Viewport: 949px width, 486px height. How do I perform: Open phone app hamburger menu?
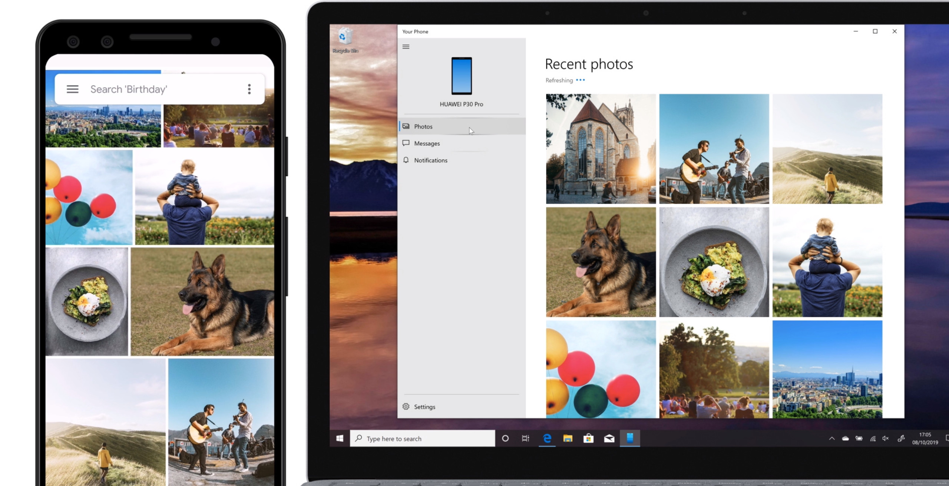[72, 89]
